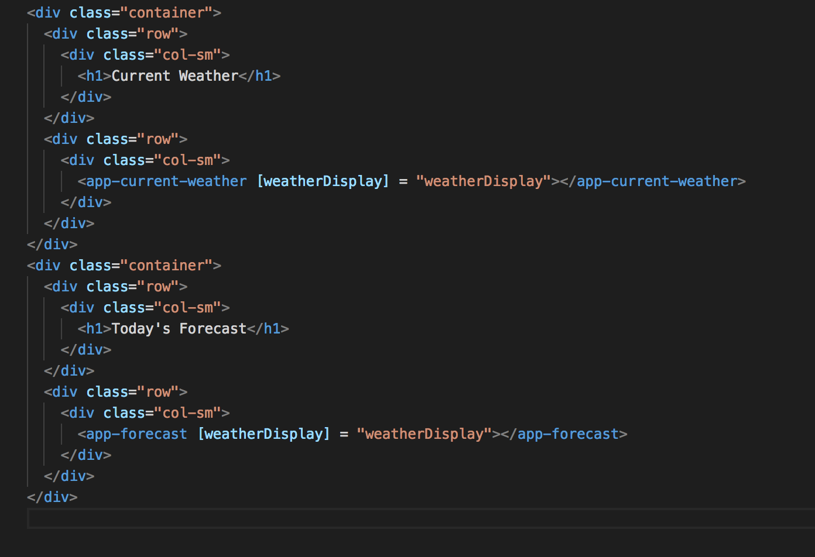Place cursor in the "Today's Forecast" heading text

pyautogui.click(x=179, y=329)
